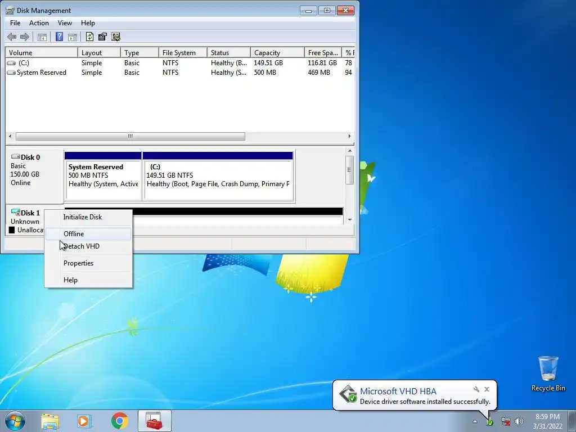Open Windows Explorer from the taskbar
Screen dimensions: 576x432
point(50,421)
